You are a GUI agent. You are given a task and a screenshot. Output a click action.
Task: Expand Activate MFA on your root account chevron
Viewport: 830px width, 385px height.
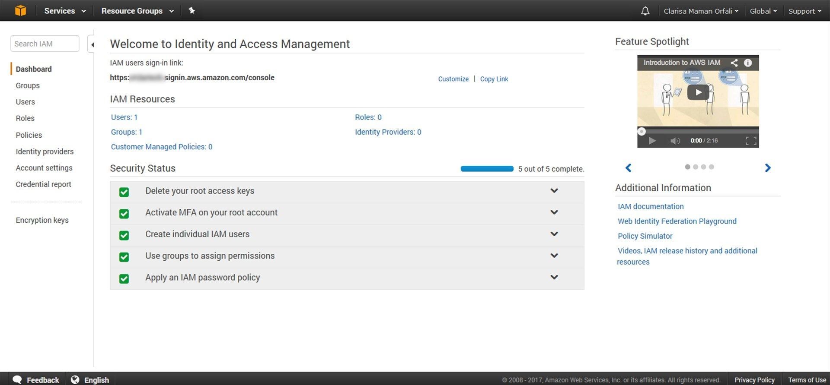[554, 212]
